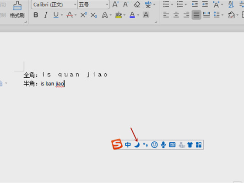The width and height of the screenshot is (244, 183).
Task: Open Sogou soft keyboard
Action: pos(172,145)
